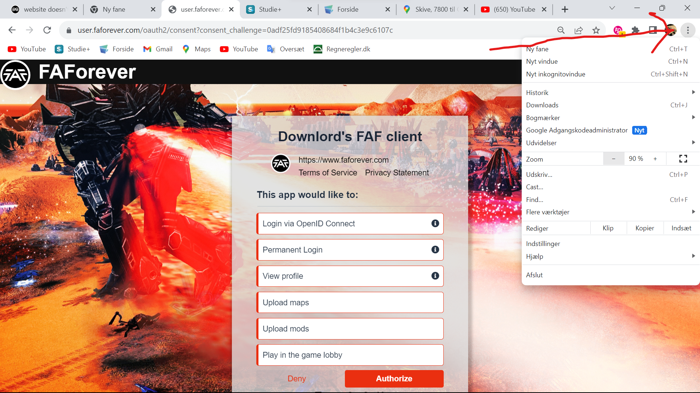Choose Cast... from menu
Screen dimensions: 700x393
(x=610, y=187)
